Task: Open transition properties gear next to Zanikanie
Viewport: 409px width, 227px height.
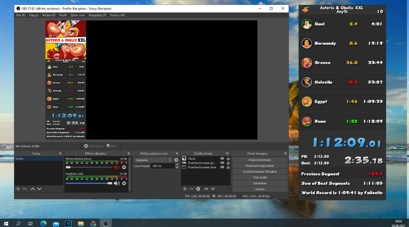Action: tap(176, 160)
